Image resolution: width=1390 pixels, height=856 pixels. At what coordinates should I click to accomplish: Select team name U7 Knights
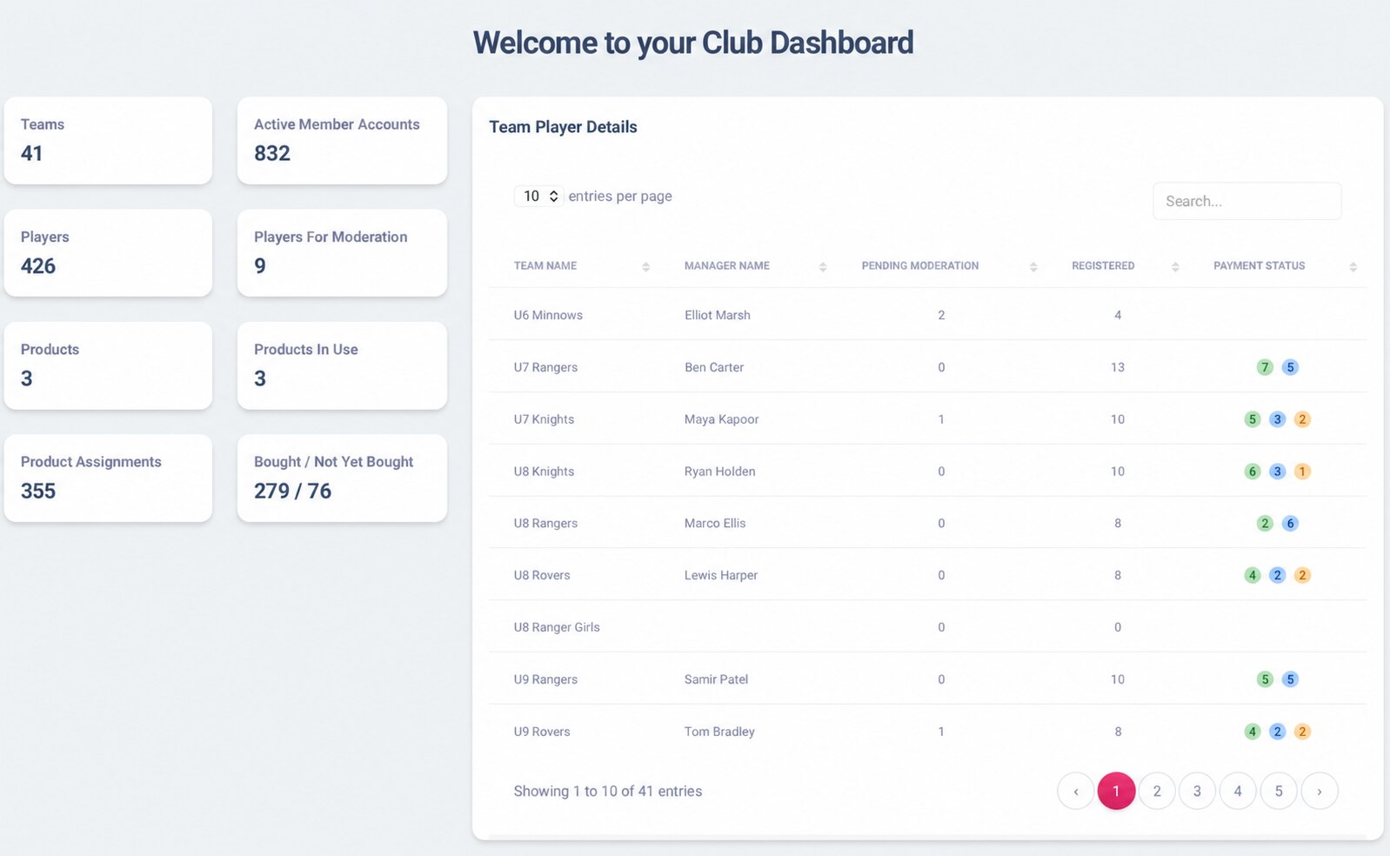[544, 419]
